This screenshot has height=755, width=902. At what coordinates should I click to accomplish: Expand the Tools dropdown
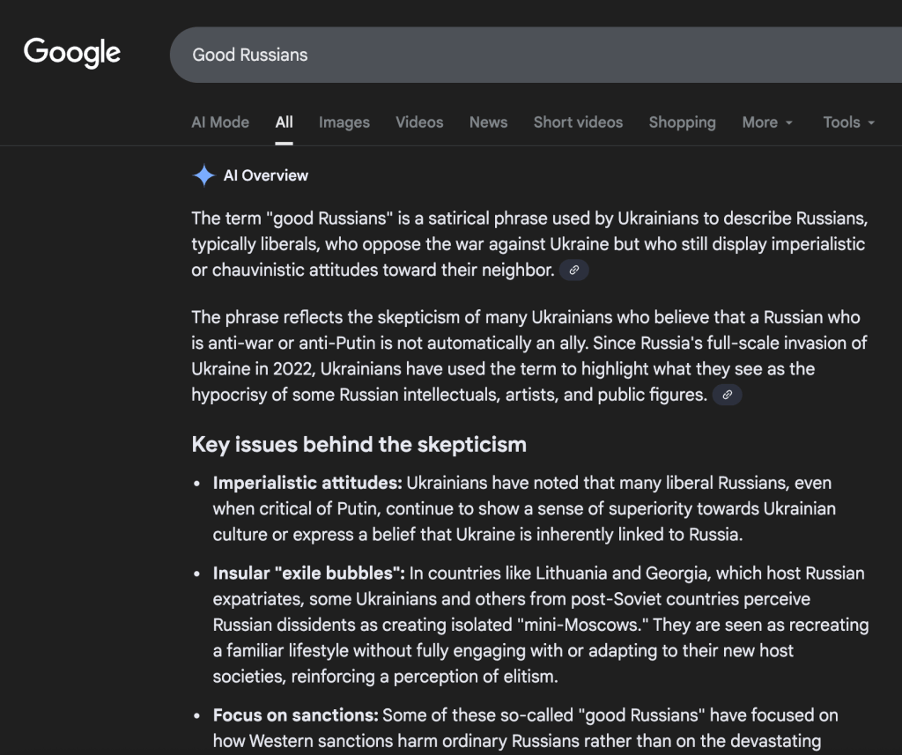[x=848, y=122]
